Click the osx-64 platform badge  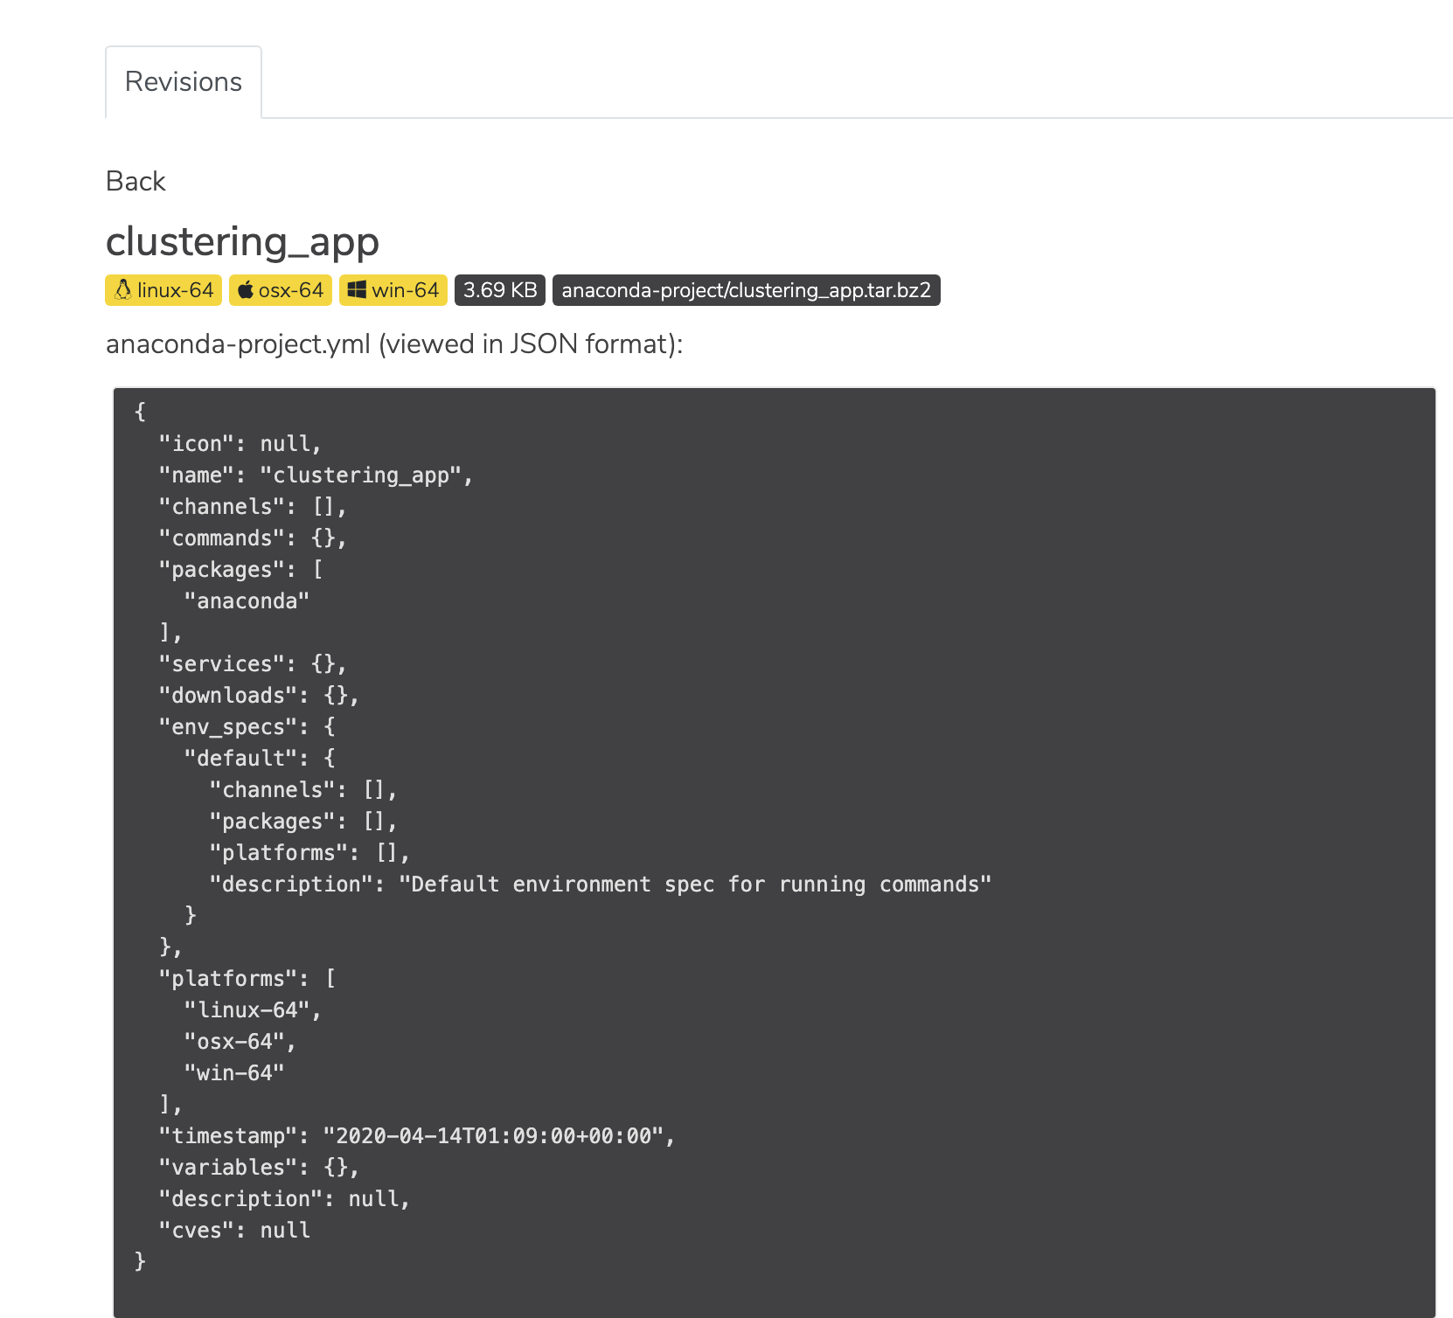point(281,290)
